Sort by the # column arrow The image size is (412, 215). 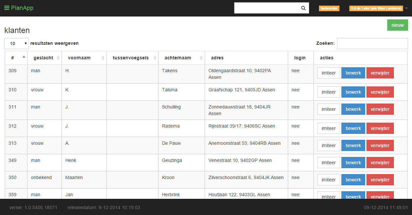[x=24, y=57]
